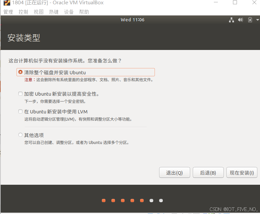Minimize the VirtualBox window

pyautogui.click(x=216, y=3)
